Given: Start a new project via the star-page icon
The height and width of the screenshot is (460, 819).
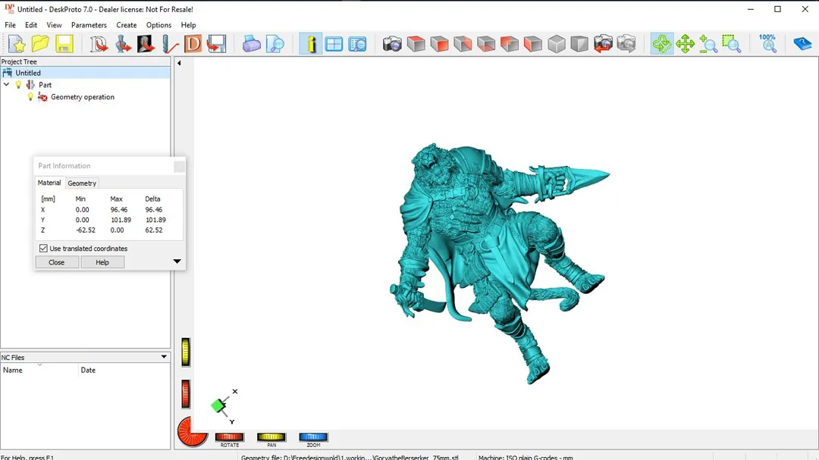Looking at the screenshot, I should coord(17,44).
